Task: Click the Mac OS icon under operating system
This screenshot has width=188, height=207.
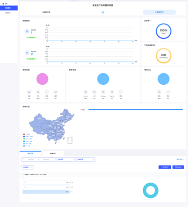Action: (x=112, y=92)
